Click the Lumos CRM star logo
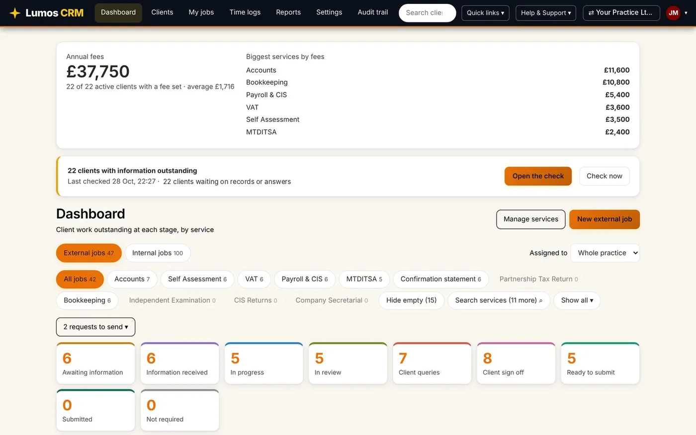The width and height of the screenshot is (696, 435). coord(15,13)
